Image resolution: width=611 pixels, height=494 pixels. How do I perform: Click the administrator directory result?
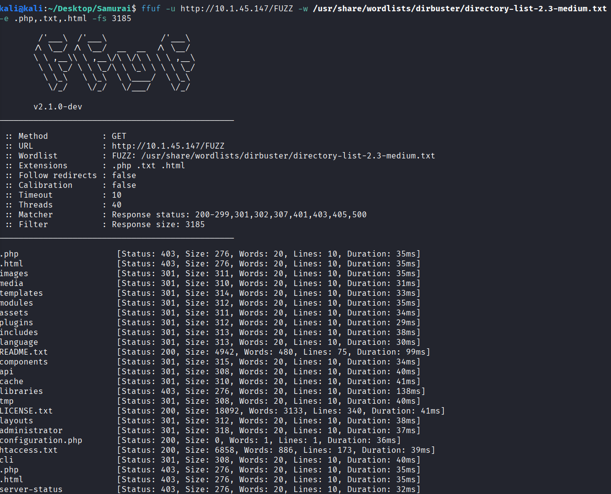click(31, 430)
